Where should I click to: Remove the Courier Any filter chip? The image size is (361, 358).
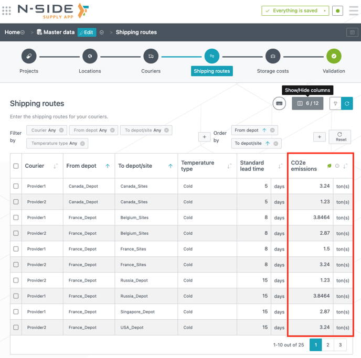[61, 131]
